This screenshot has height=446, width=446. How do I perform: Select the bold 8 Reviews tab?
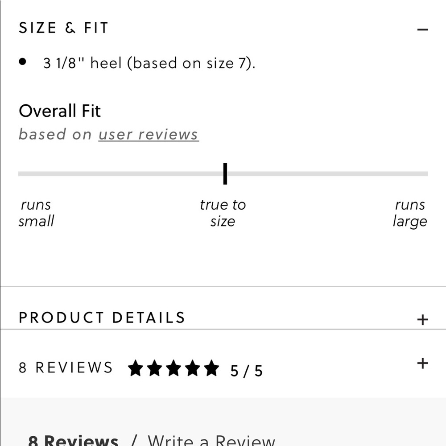73,441
